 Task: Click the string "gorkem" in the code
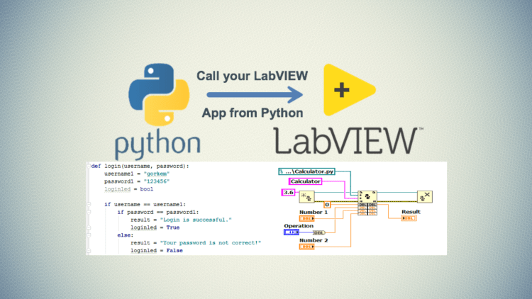point(157,174)
